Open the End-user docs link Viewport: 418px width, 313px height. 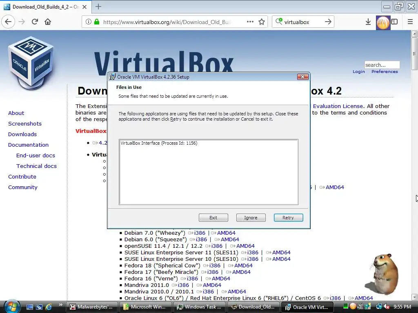36,155
